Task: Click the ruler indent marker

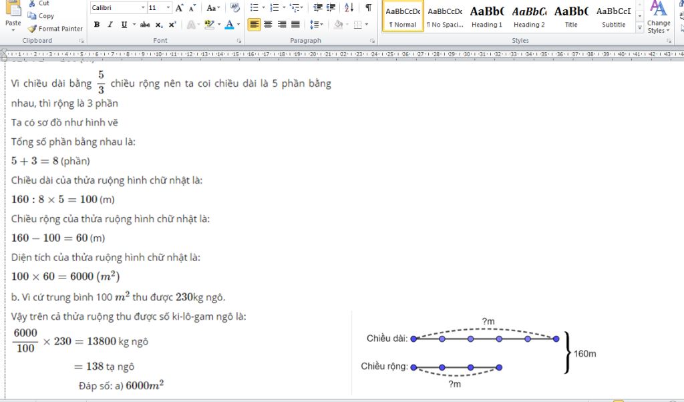Action: tap(4, 55)
